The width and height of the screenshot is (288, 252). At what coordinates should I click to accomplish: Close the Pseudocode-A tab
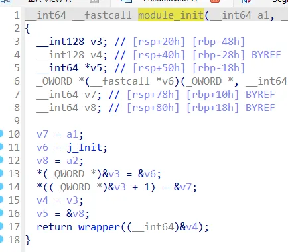point(215,1)
